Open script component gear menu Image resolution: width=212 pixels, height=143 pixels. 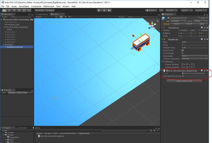[207, 71]
